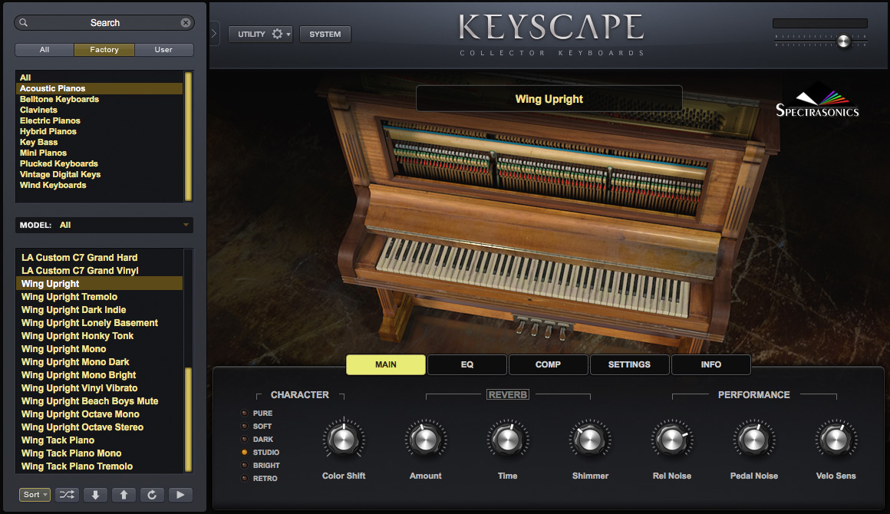The height and width of the screenshot is (514, 890).
Task: Open the Wing Upright patch name menu
Action: pos(549,99)
